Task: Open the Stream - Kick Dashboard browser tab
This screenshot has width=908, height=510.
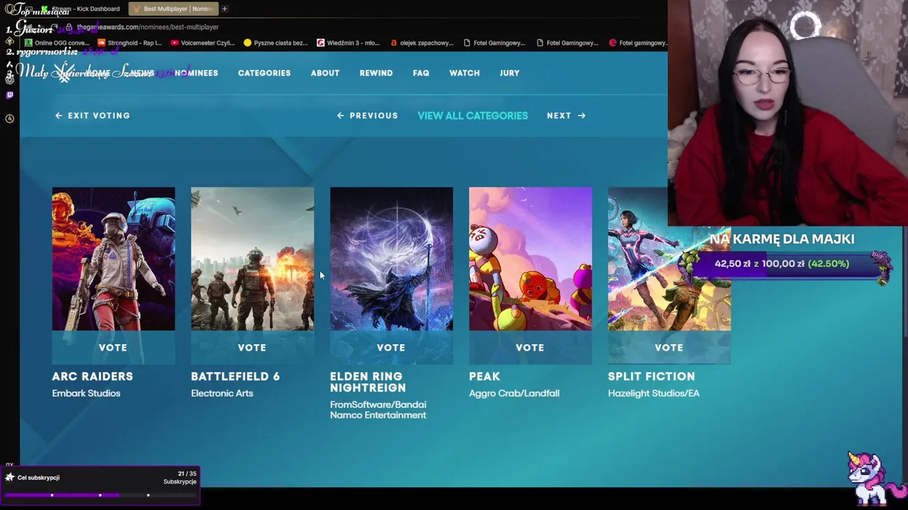Action: (x=80, y=8)
